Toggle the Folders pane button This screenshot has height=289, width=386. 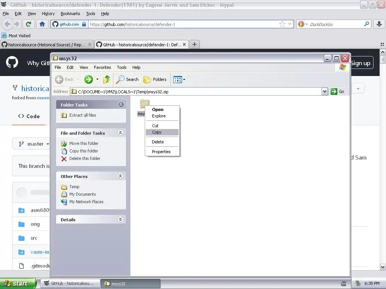[155, 79]
